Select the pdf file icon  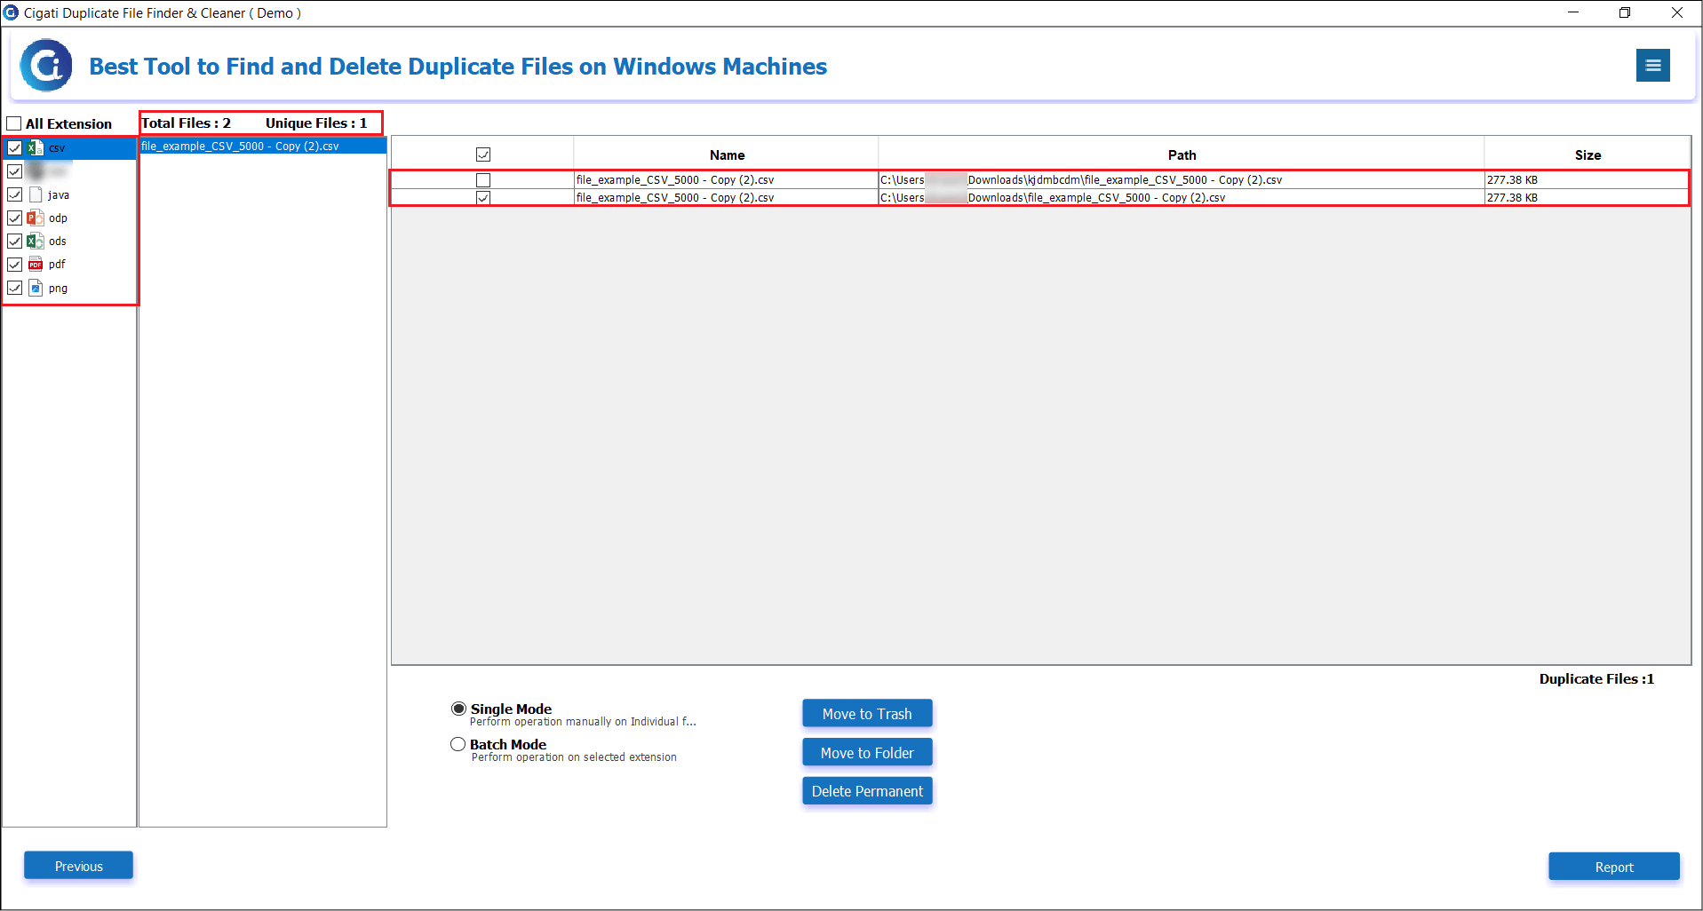click(36, 264)
